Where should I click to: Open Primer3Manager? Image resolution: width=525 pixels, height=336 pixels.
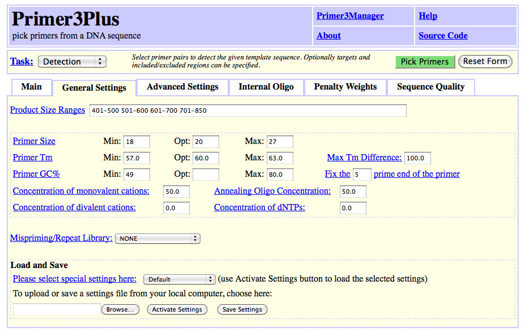(350, 15)
